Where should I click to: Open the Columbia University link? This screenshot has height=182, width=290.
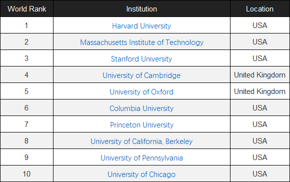141,108
